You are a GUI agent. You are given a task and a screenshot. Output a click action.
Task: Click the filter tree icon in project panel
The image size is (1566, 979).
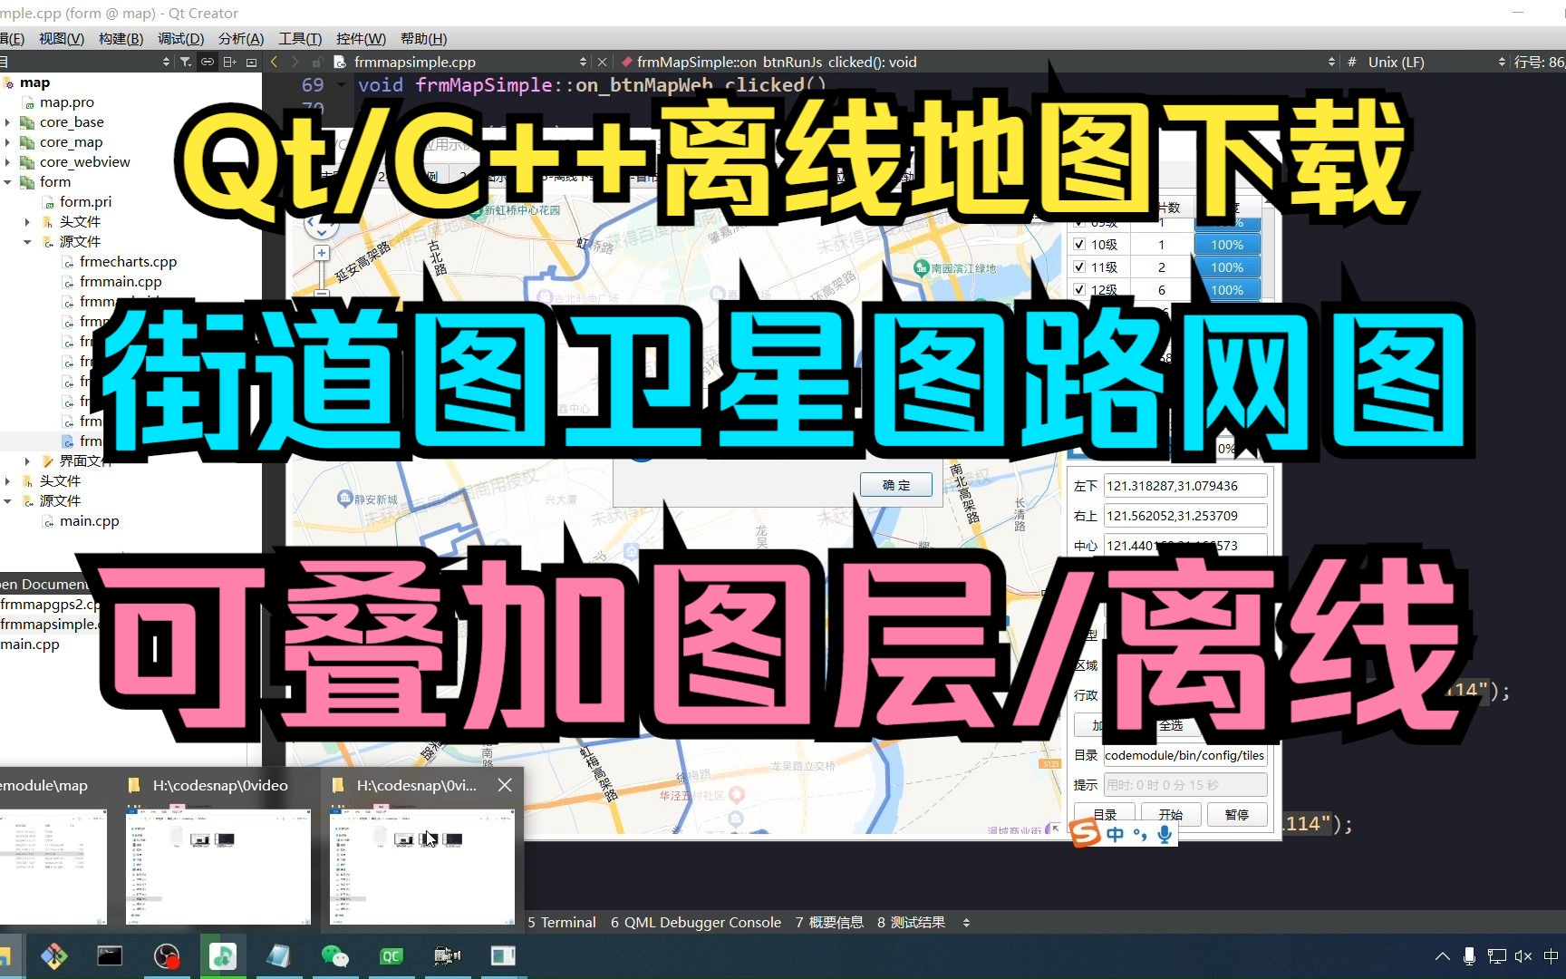click(x=185, y=62)
